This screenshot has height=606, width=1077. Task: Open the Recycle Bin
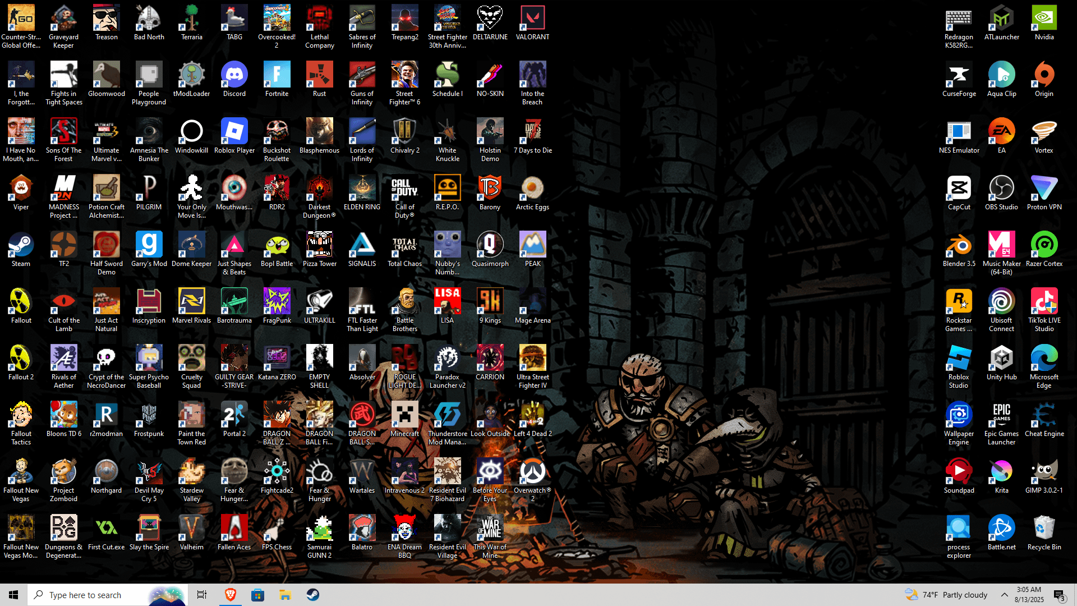coord(1044,533)
